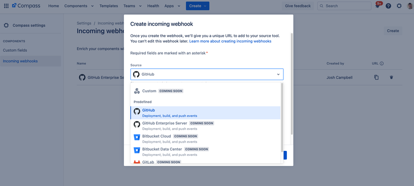Viewport: 414px width, 186px height.
Task: Select the Bitbucket Cloud option
Action: [x=206, y=138]
